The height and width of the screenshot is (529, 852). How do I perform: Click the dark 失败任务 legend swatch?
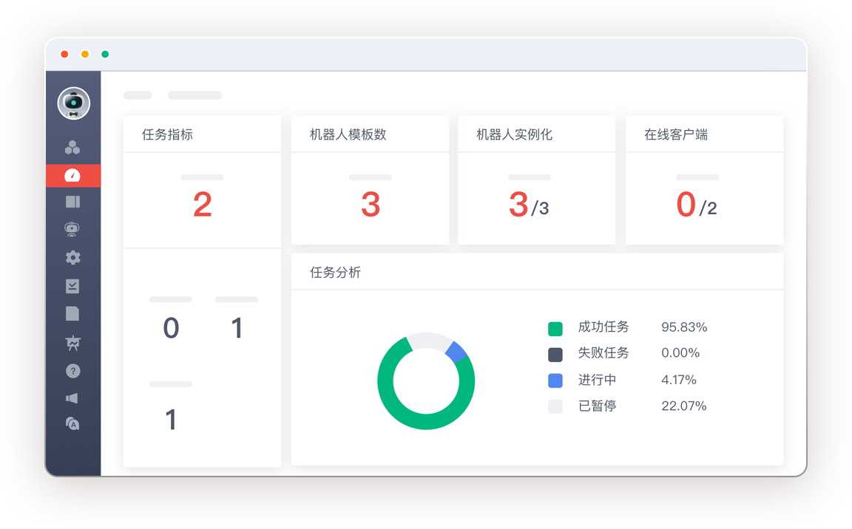click(555, 355)
